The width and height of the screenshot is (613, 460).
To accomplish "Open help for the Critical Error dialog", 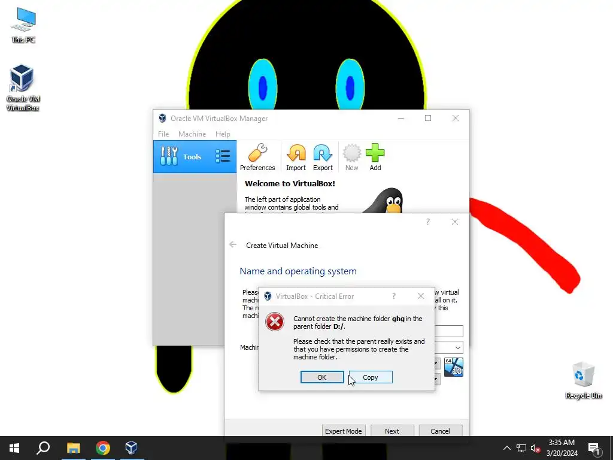I will pyautogui.click(x=394, y=296).
